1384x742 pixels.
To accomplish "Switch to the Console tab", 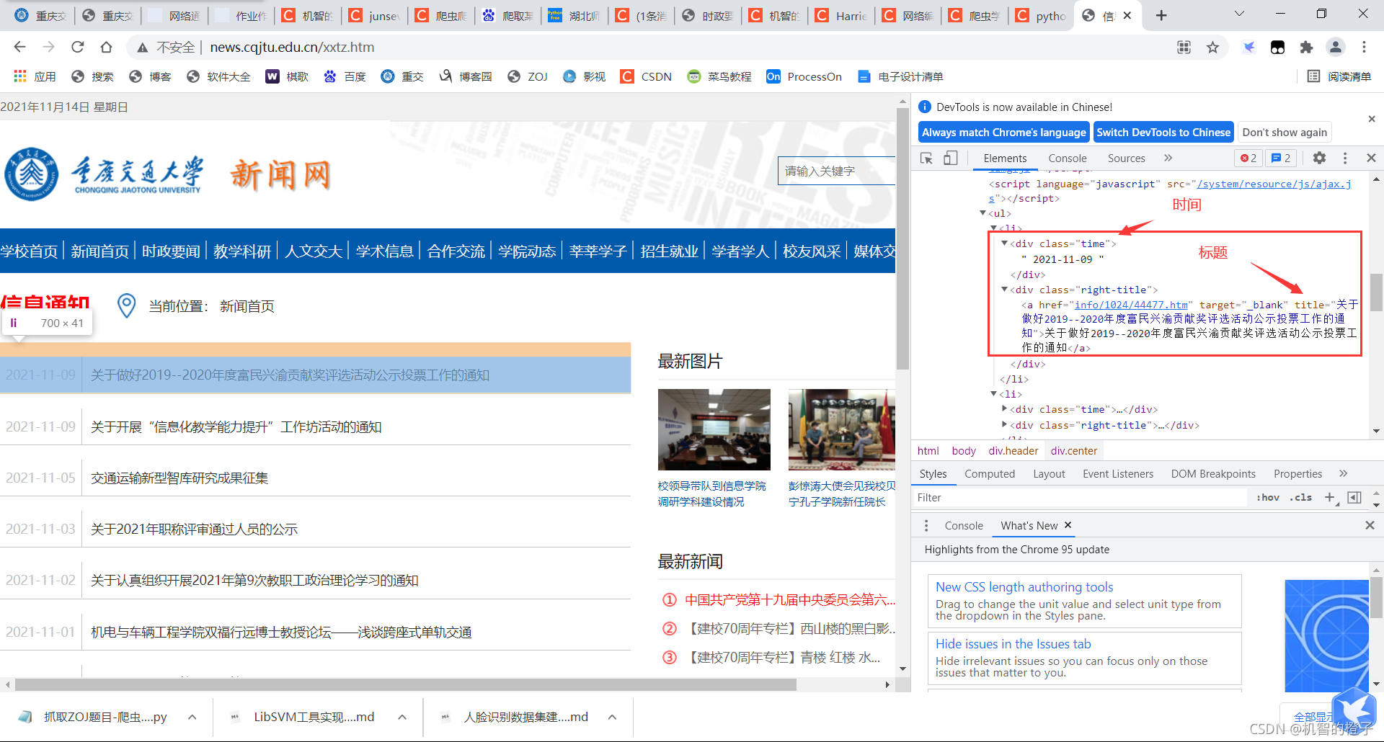I will tap(1068, 158).
